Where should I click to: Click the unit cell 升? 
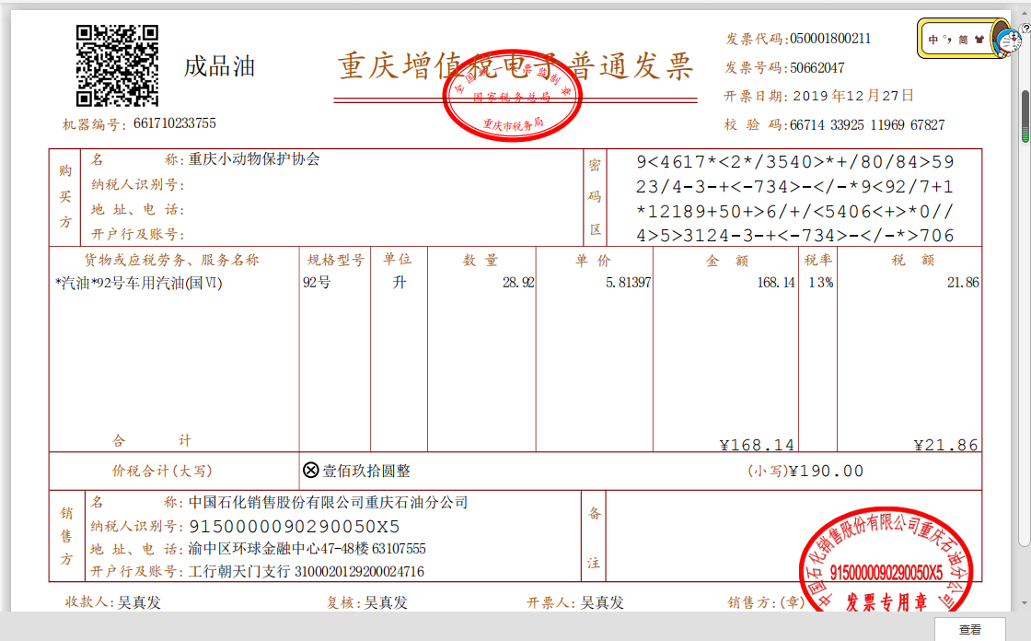(400, 283)
